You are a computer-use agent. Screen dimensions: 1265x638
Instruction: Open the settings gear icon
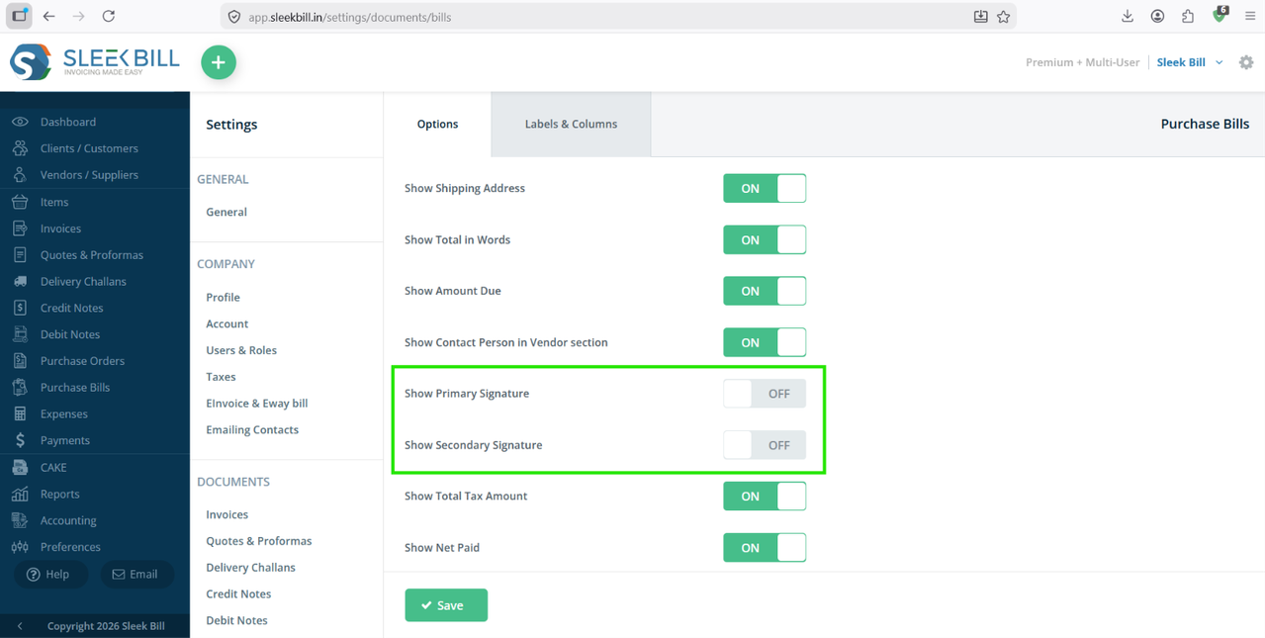1246,62
